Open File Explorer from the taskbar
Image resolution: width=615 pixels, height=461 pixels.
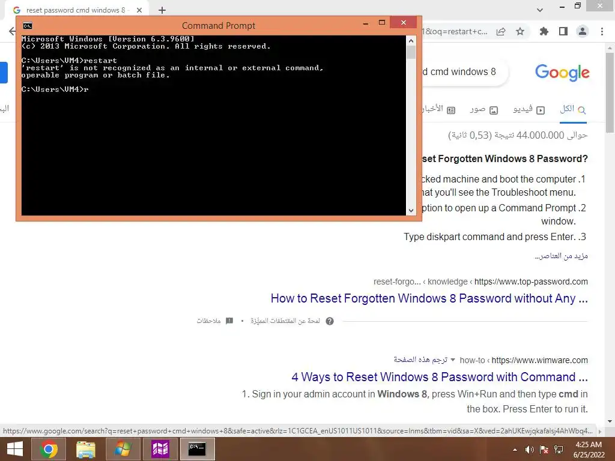pos(85,449)
